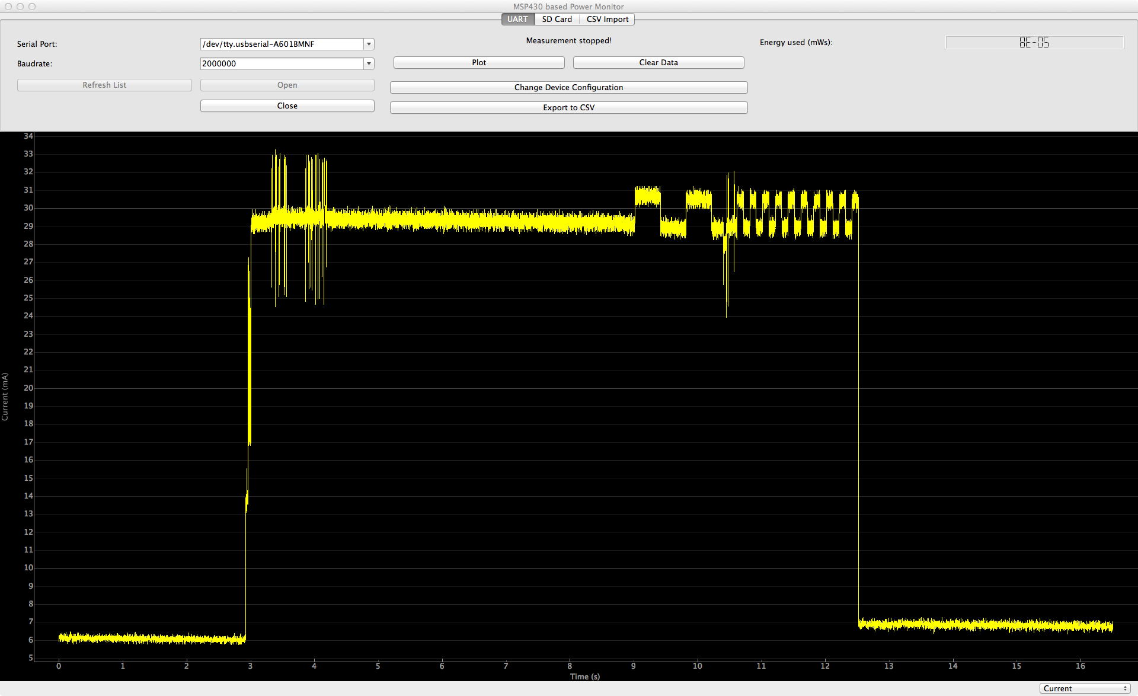Click the Refresh List button
This screenshot has height=696, width=1138.
coord(104,85)
